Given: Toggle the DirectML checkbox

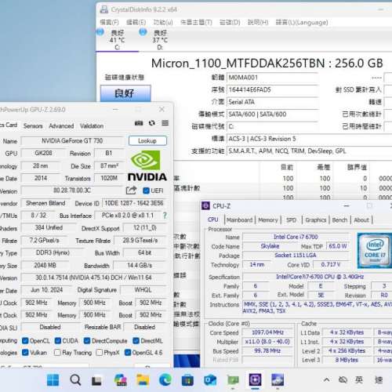Looking at the screenshot, I should point(136,341).
